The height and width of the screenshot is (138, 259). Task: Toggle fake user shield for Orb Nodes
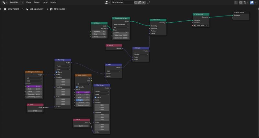(x=136, y=3)
